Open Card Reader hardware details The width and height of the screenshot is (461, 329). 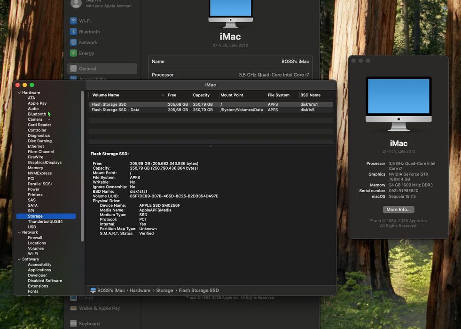(39, 125)
